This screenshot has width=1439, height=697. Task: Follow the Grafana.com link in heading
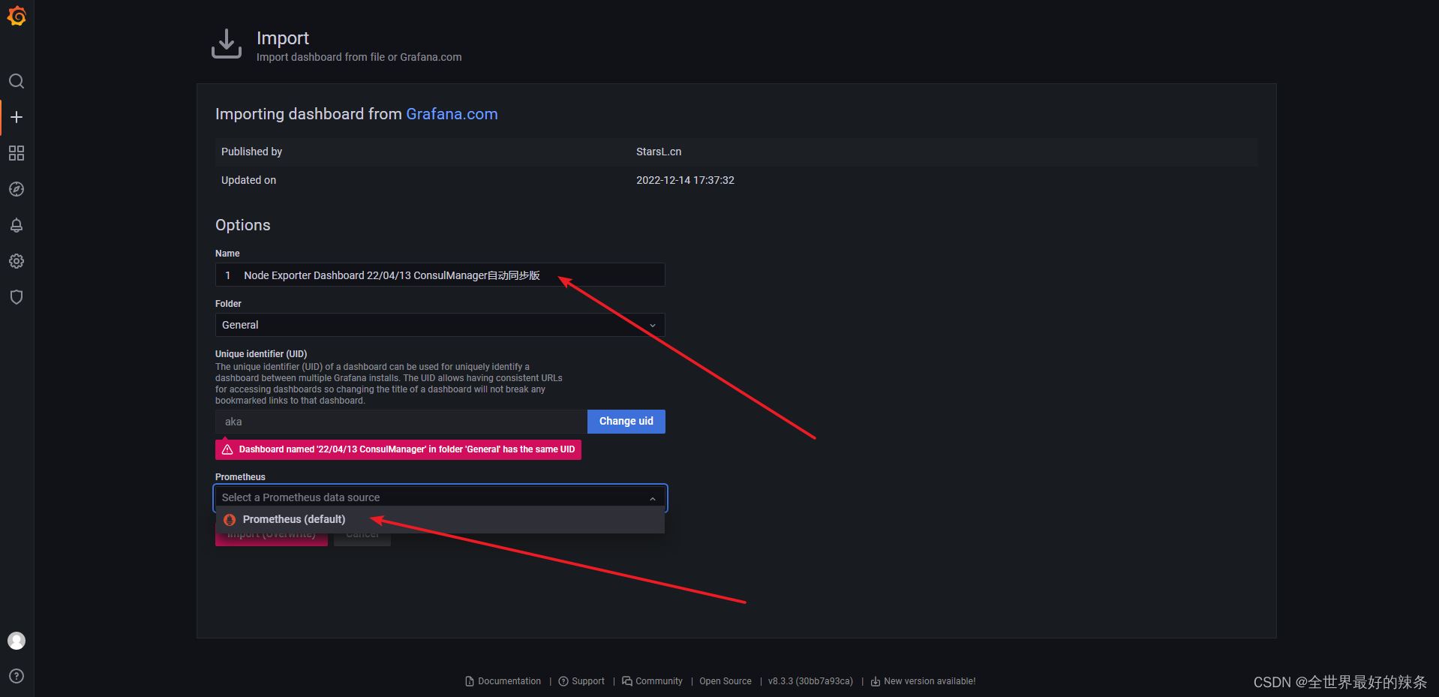(x=452, y=114)
